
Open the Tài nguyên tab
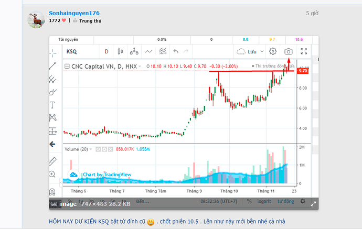tap(68, 39)
